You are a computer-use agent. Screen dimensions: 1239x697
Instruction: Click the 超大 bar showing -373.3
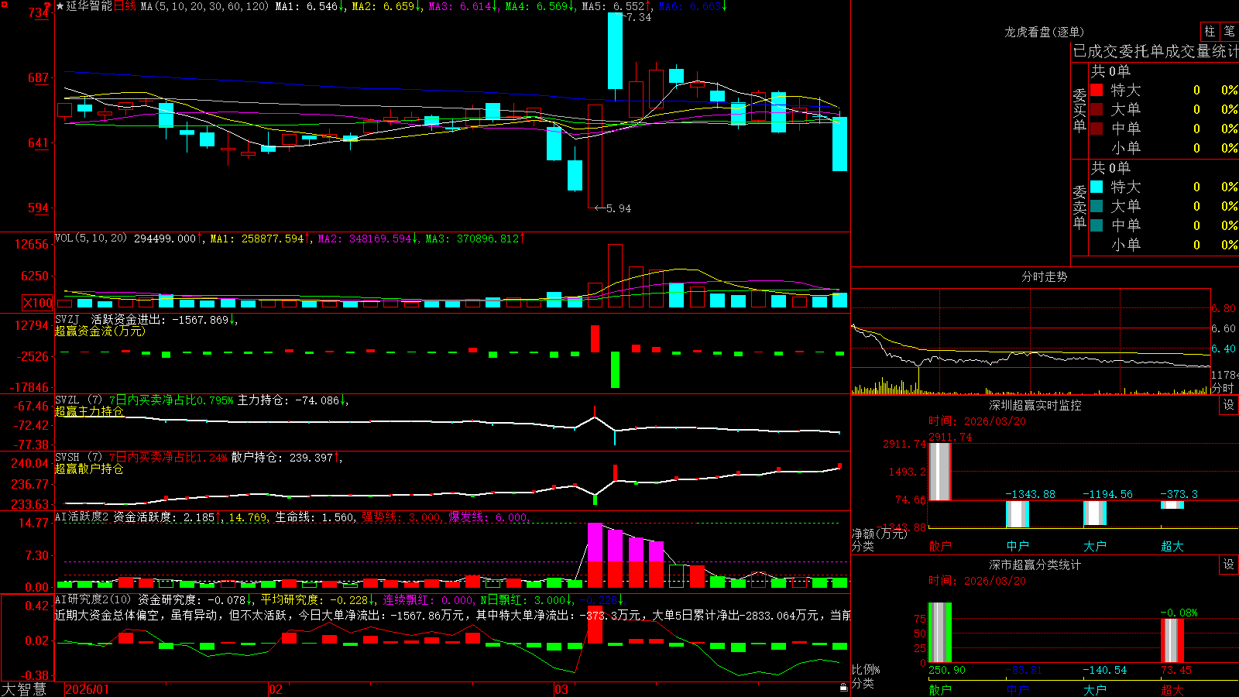tap(1172, 505)
